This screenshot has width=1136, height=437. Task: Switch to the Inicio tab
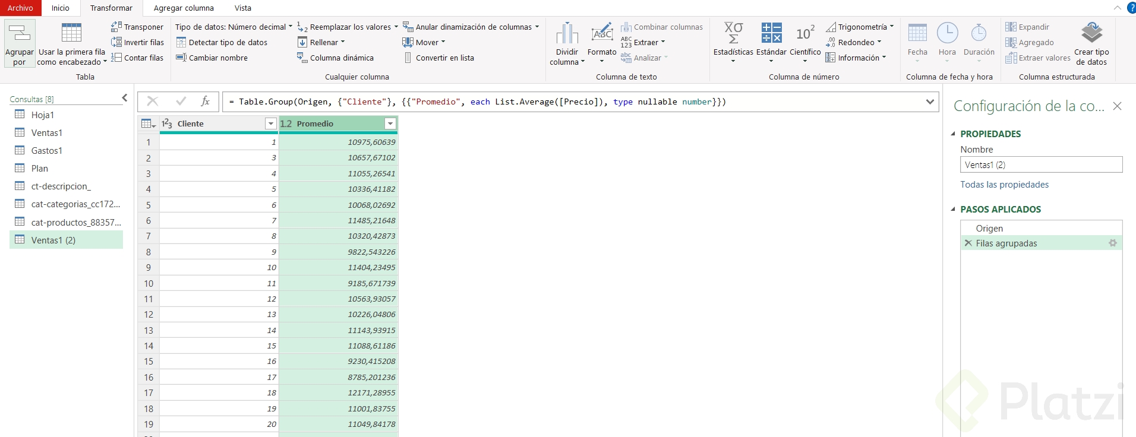61,8
